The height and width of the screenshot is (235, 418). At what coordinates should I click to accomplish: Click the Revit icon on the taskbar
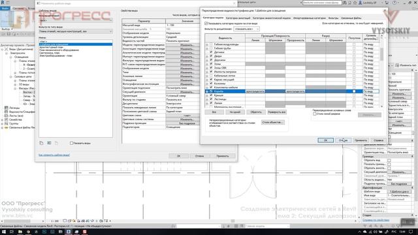pyautogui.click(x=69, y=232)
